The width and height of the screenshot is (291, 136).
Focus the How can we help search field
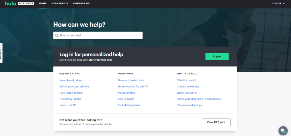(x=99, y=36)
